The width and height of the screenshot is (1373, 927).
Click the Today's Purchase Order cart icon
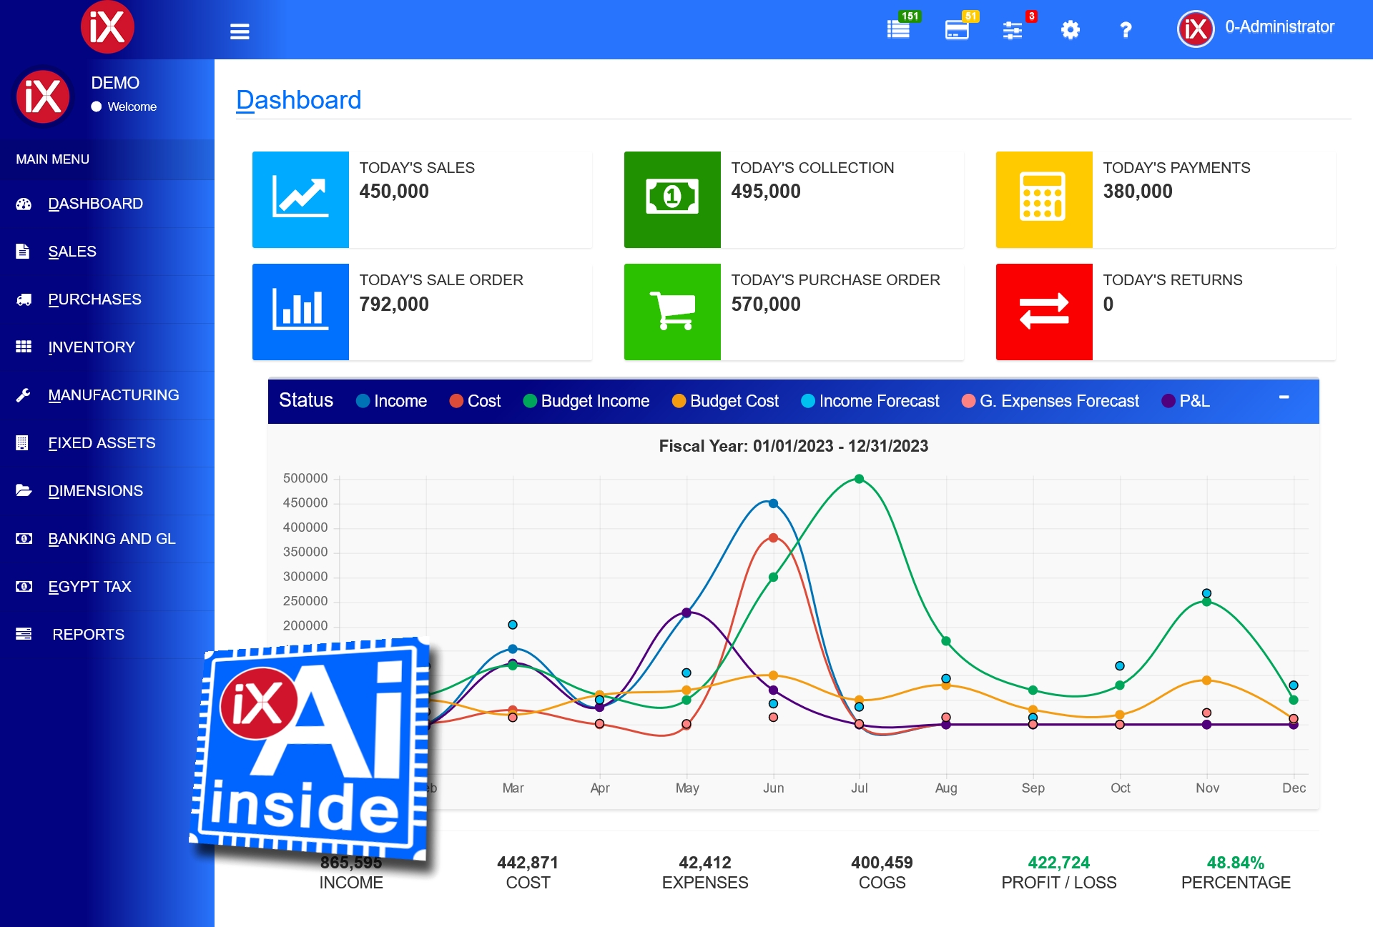tap(672, 312)
